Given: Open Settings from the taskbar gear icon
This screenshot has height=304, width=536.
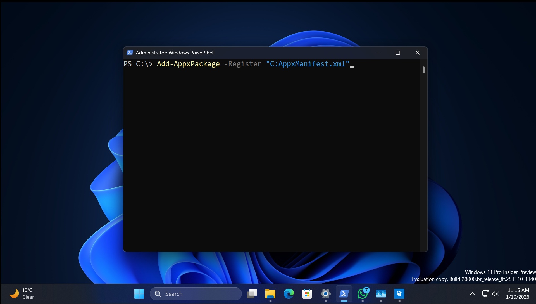Looking at the screenshot, I should coord(325,294).
